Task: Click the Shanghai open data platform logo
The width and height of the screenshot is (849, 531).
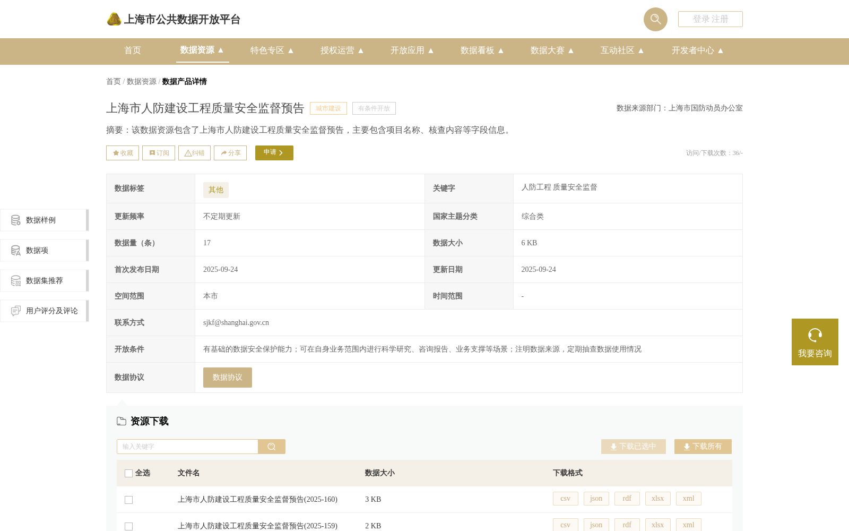Action: click(x=174, y=19)
